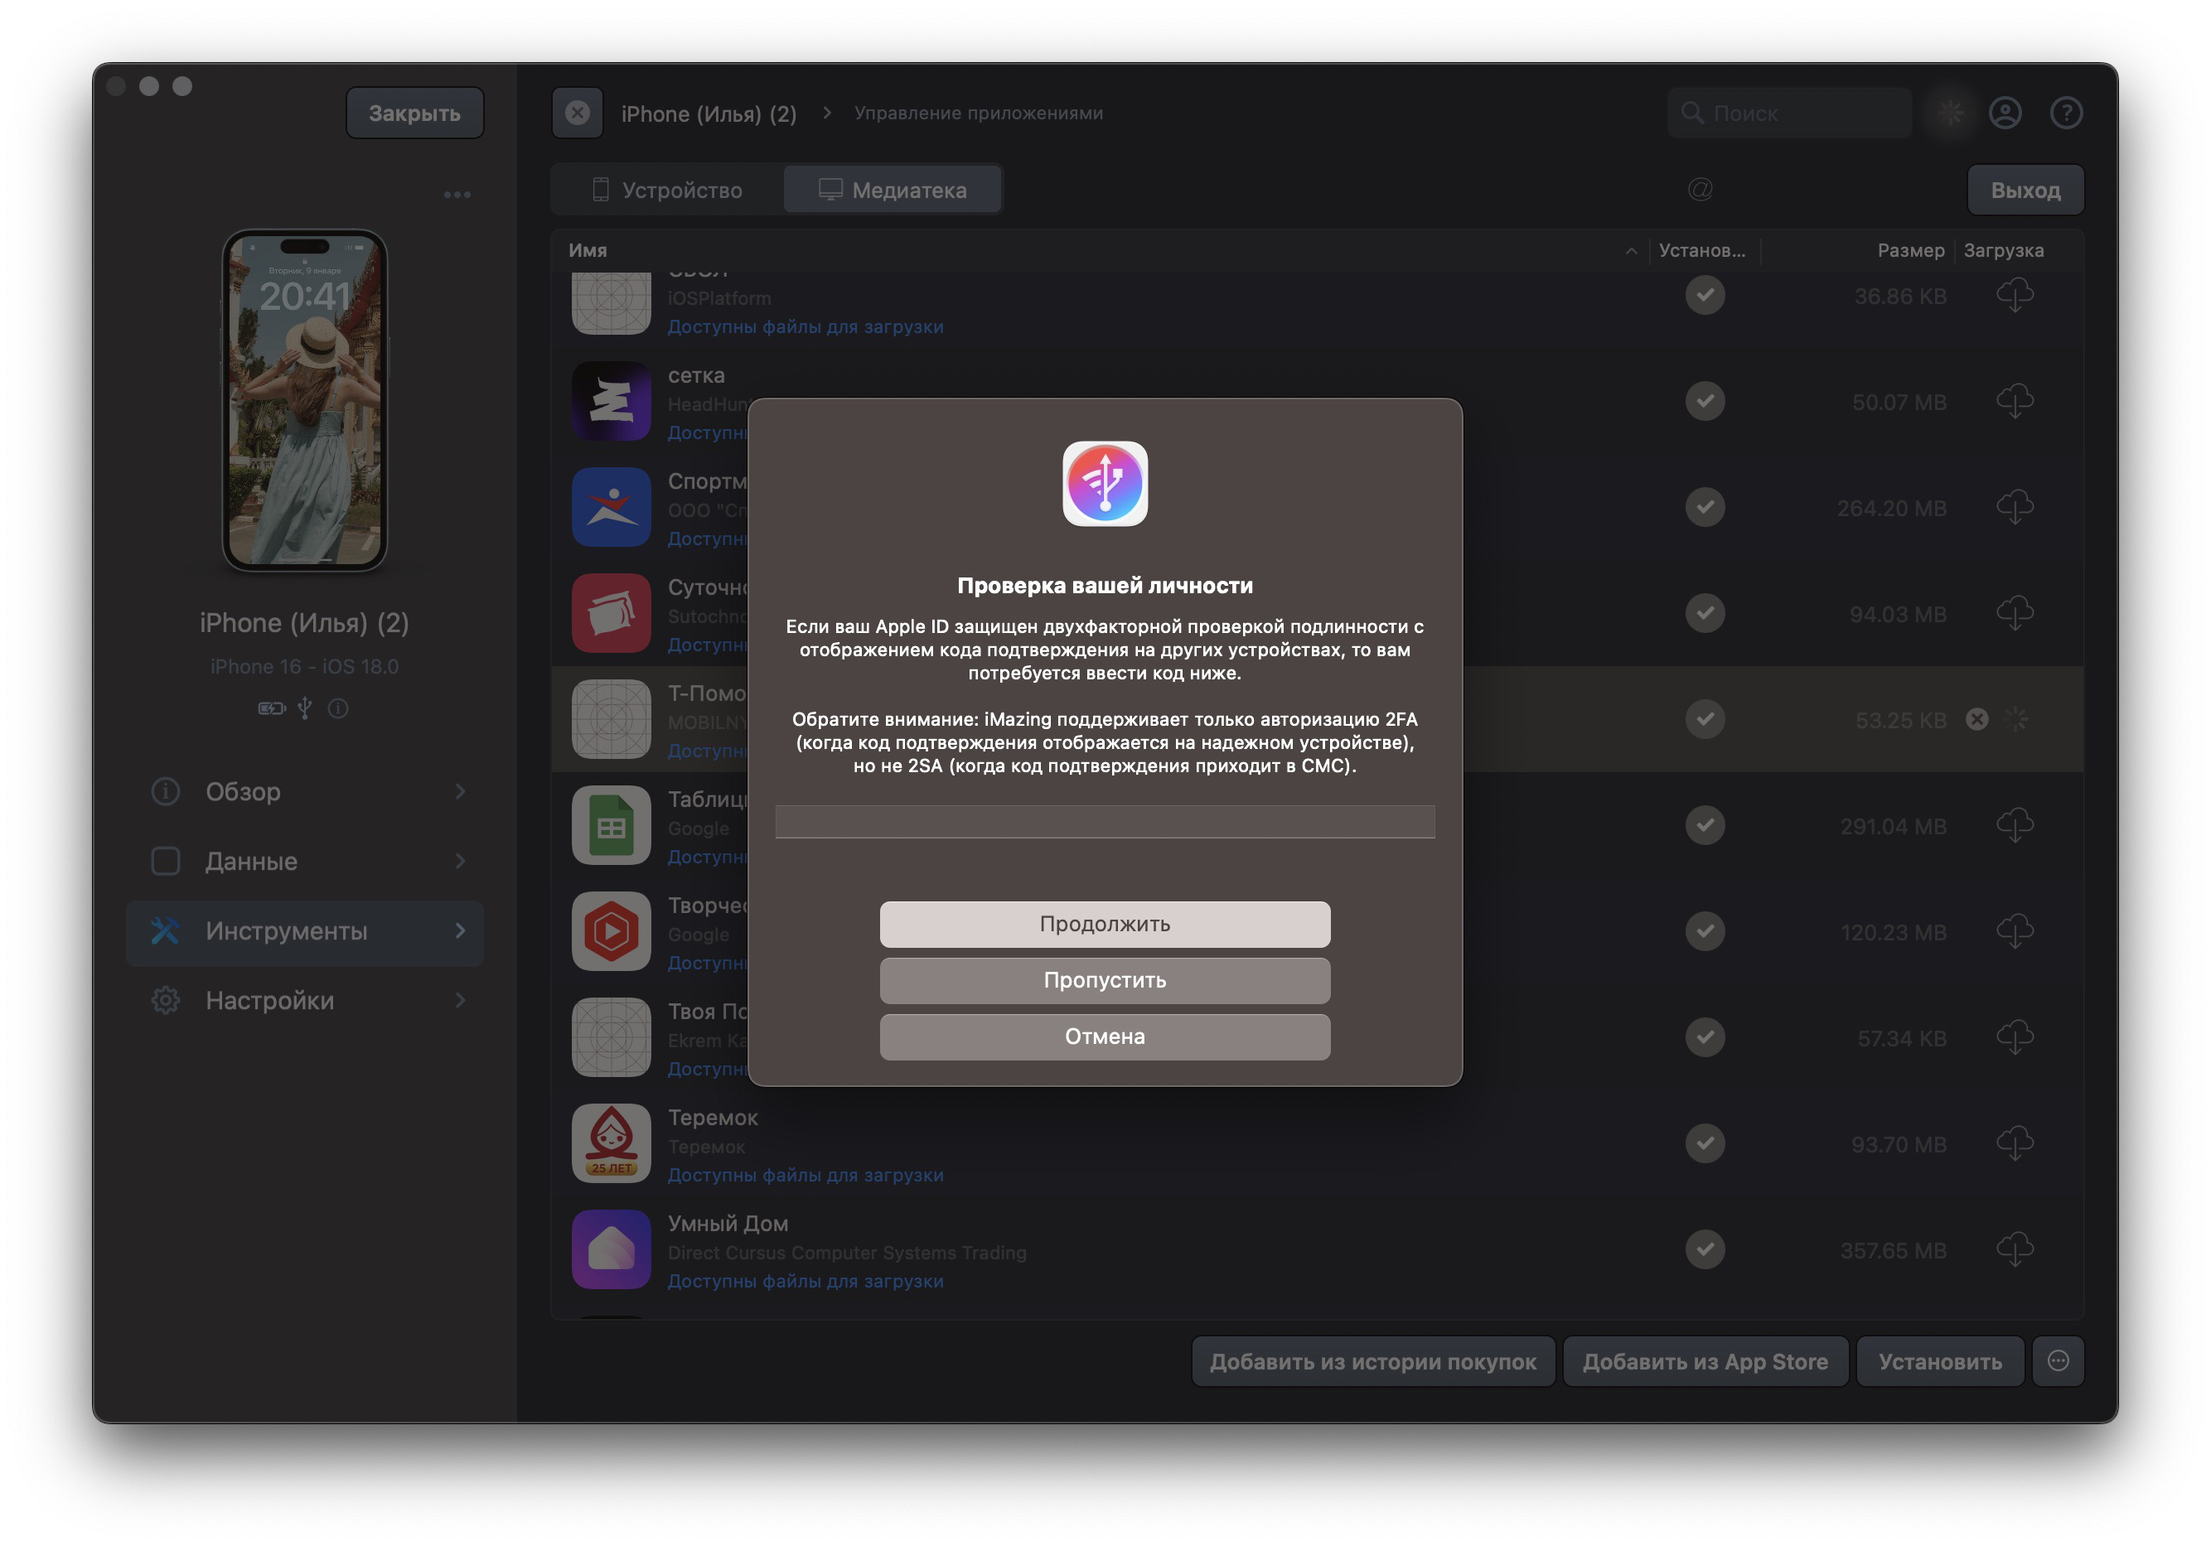Viewport: 2211px width, 1546px height.
Task: Download cloud icon for сетка app
Action: point(2015,400)
